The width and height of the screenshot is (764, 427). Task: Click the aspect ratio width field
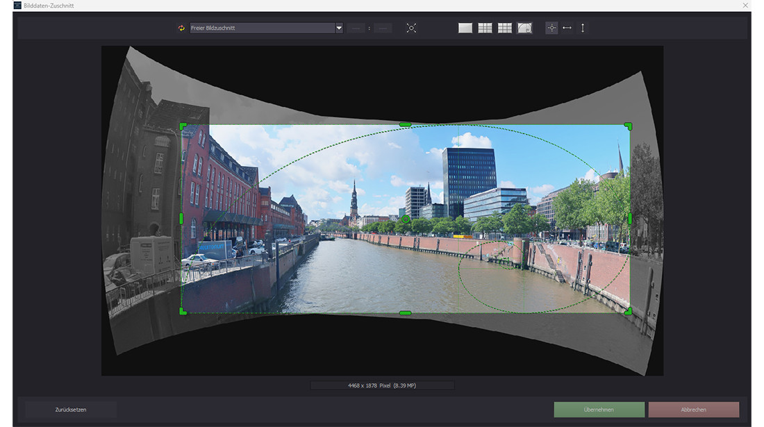[x=356, y=28]
